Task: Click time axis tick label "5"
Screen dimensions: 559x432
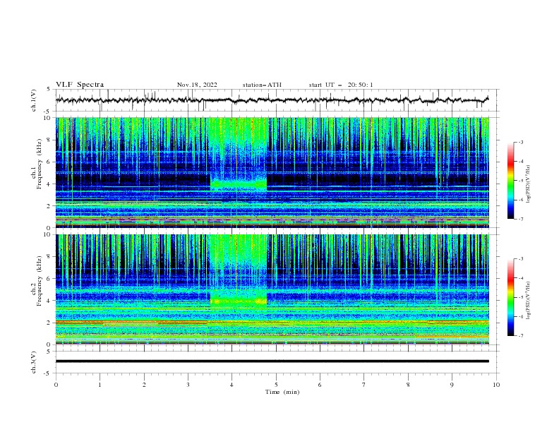Action: (x=276, y=385)
